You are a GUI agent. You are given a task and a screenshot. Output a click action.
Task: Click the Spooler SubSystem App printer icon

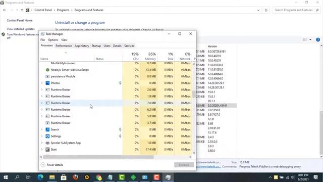point(47,143)
